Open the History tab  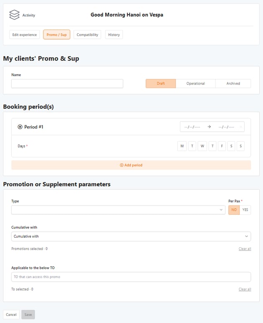click(x=114, y=35)
